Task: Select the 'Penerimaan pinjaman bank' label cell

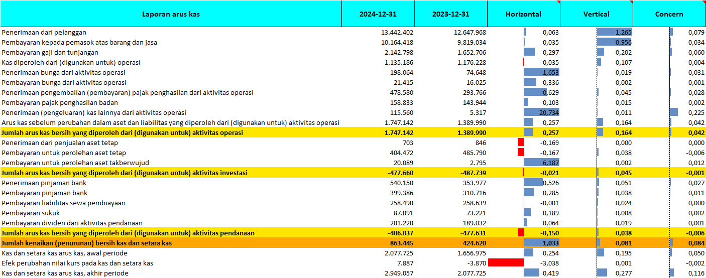Action: 44,183
